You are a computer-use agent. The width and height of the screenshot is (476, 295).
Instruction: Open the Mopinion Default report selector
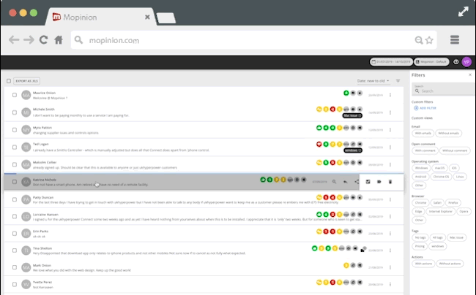[x=431, y=62]
